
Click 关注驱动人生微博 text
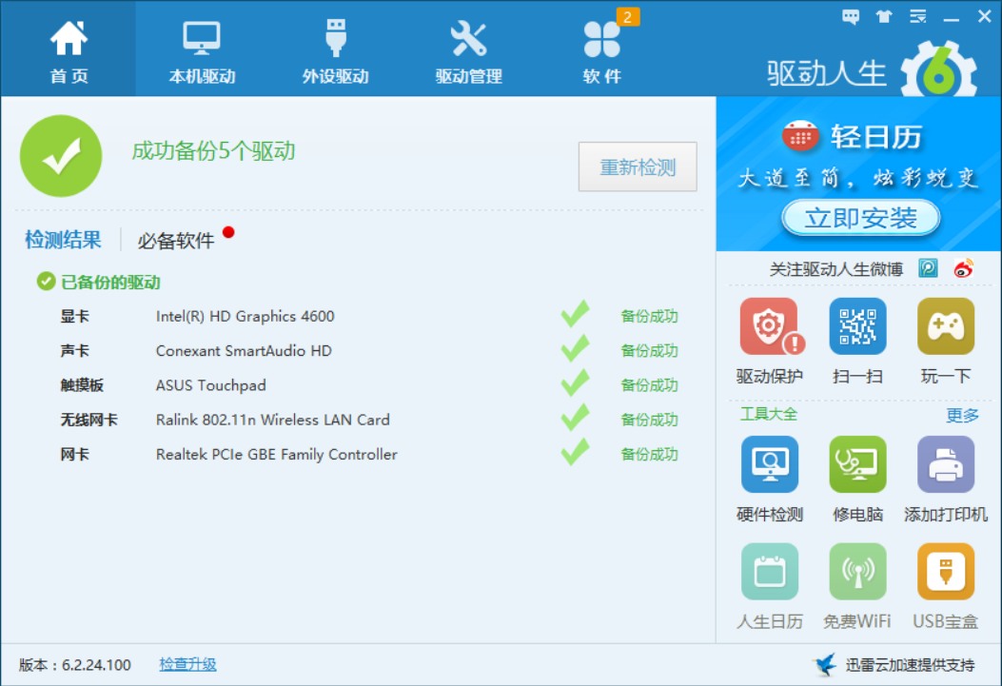835,269
